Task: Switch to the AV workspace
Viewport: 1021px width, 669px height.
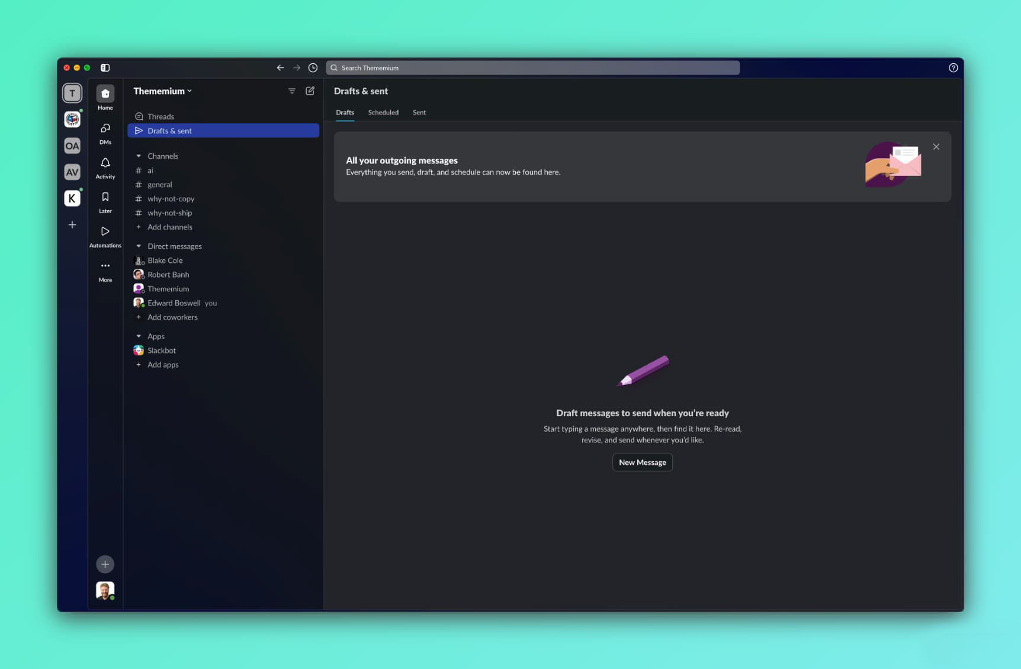Action: 72,172
